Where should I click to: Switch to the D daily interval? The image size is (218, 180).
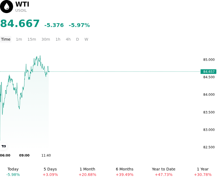click(77, 39)
